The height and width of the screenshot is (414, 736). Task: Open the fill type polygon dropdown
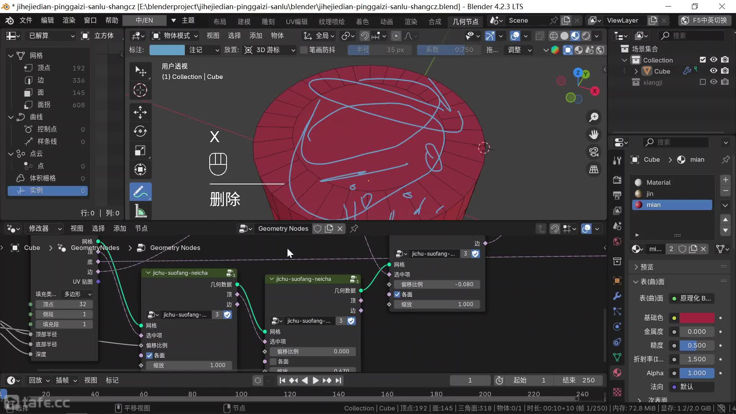tap(78, 294)
